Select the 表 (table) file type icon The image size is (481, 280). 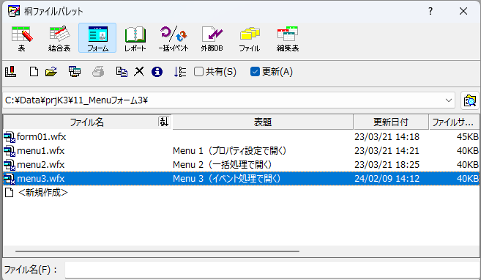[x=22, y=38]
